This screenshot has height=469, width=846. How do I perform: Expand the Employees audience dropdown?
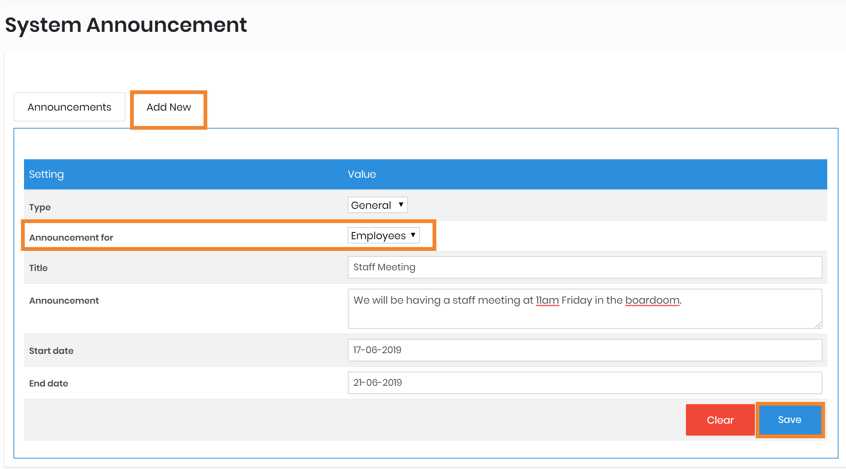tap(383, 235)
